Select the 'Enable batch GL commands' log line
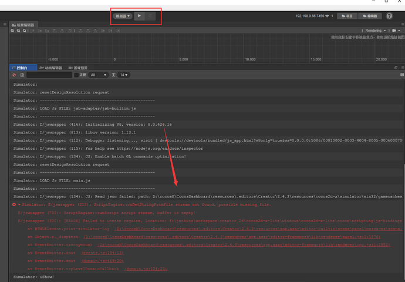This screenshot has height=282, width=405. click(207, 156)
